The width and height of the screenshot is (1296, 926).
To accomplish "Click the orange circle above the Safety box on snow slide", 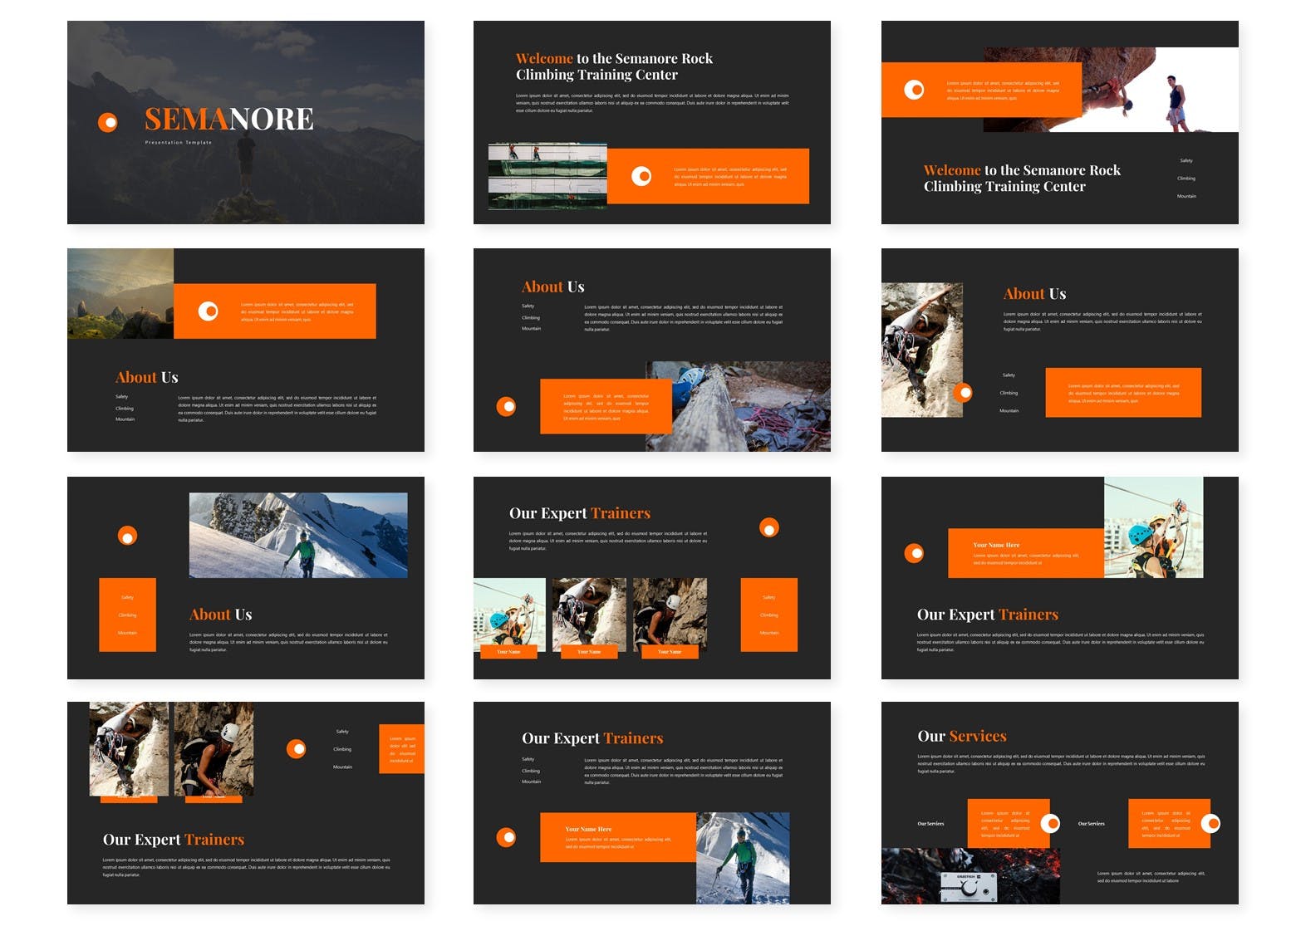I will coord(127,536).
